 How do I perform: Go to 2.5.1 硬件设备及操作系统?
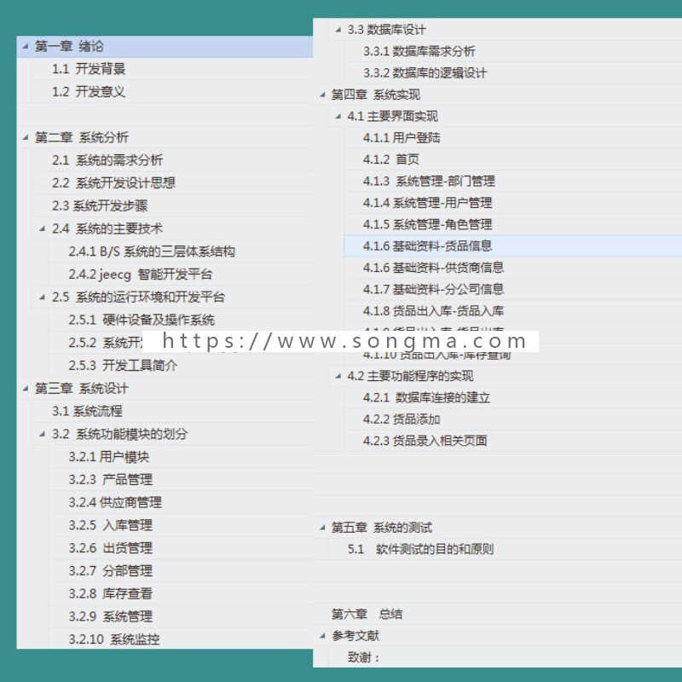click(142, 321)
